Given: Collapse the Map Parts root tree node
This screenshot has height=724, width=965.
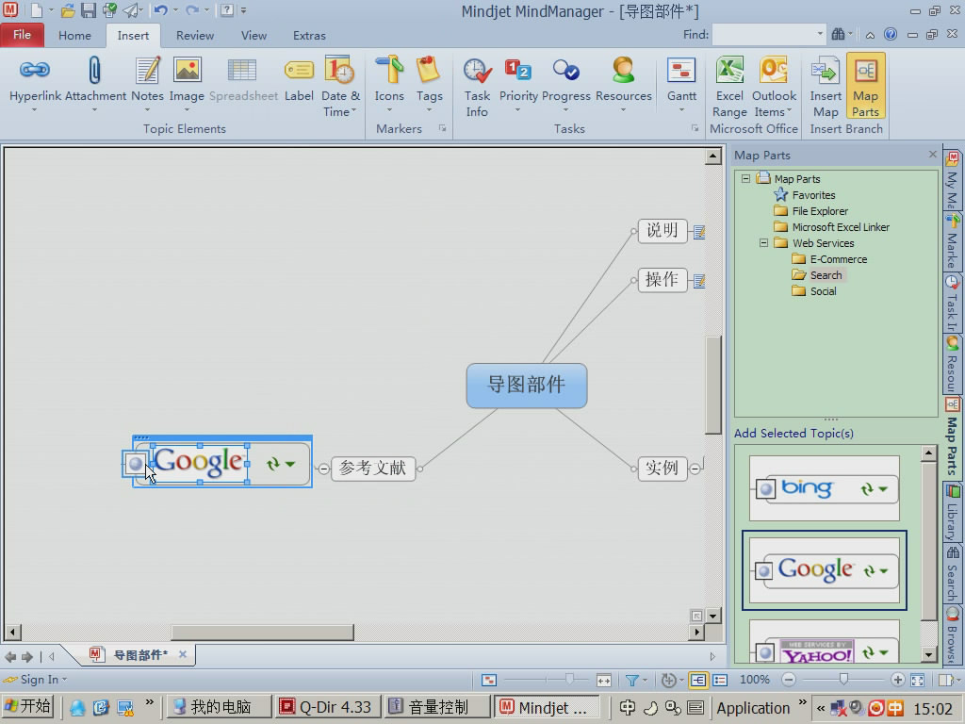Looking at the screenshot, I should (x=746, y=178).
